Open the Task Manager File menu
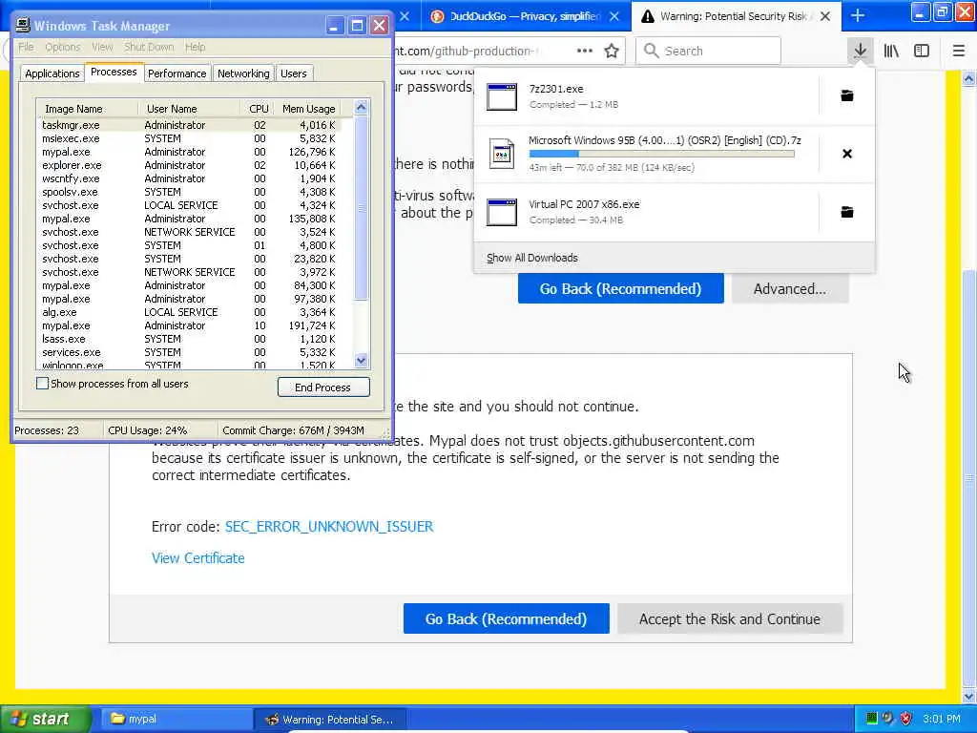977x733 pixels. tap(26, 47)
